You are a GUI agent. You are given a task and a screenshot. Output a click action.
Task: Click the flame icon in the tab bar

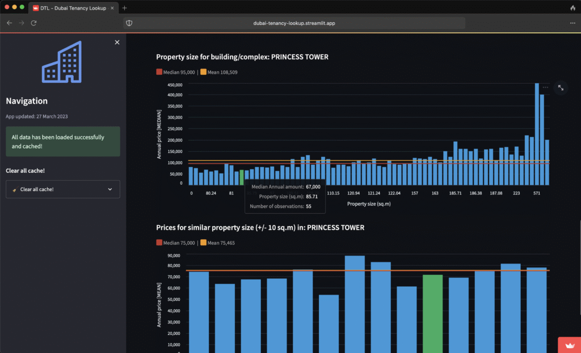point(572,8)
